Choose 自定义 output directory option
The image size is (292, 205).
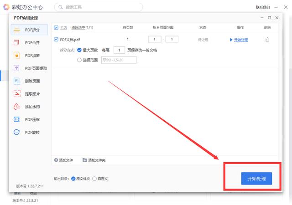tap(94, 179)
